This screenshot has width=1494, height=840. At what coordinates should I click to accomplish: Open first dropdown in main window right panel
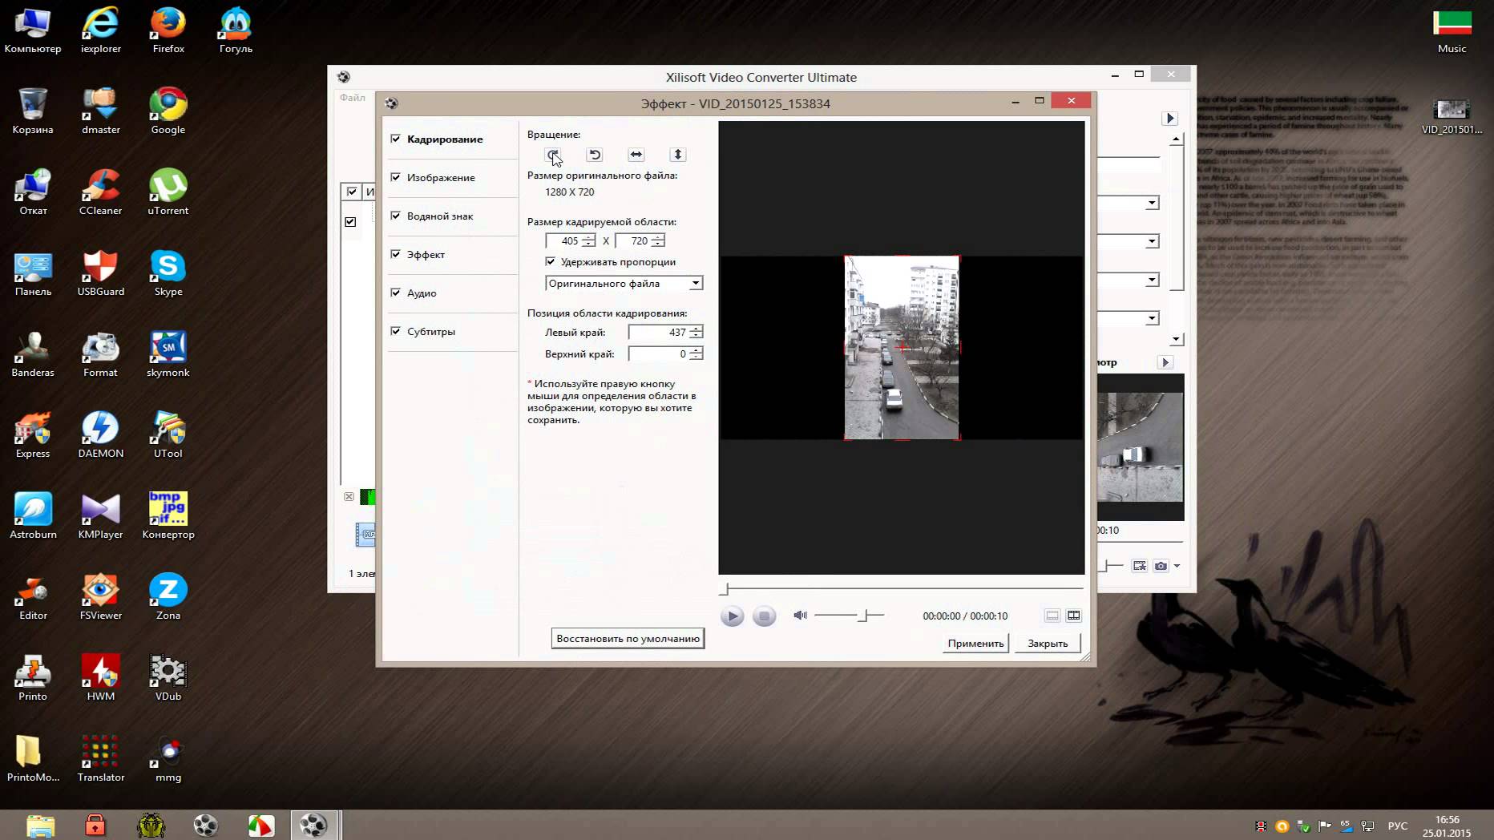(1152, 203)
